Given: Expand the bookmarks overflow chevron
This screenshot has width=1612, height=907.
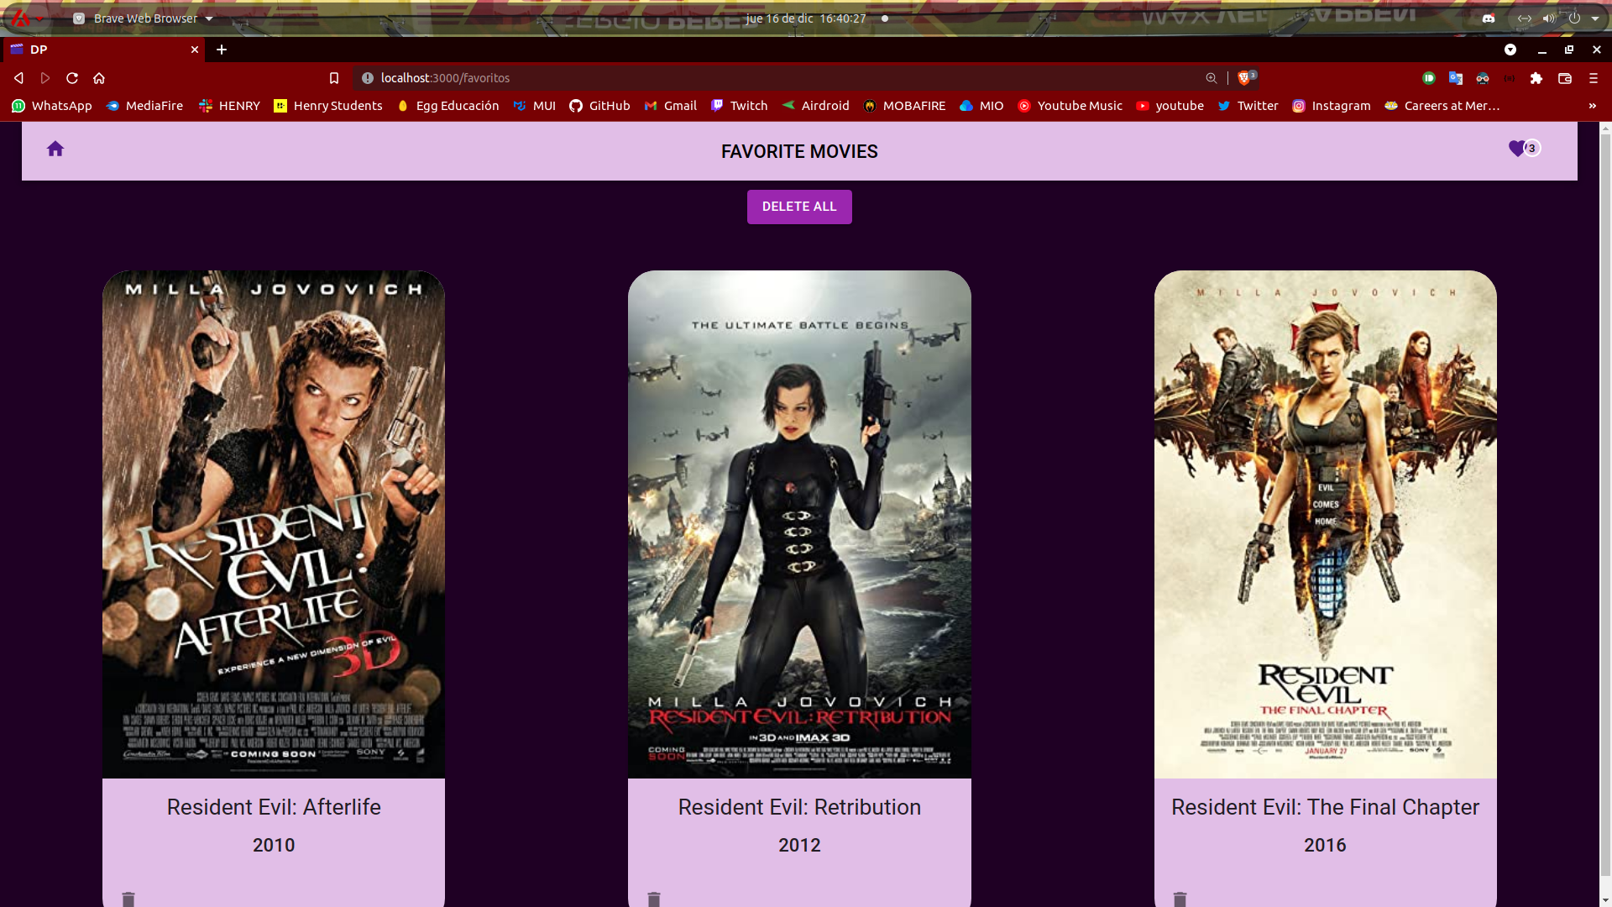Looking at the screenshot, I should click(1593, 106).
